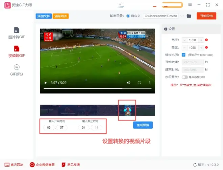The width and height of the screenshot is (223, 170).
Task: Click the 添加文件 button
Action: pyautogui.click(x=44, y=16)
